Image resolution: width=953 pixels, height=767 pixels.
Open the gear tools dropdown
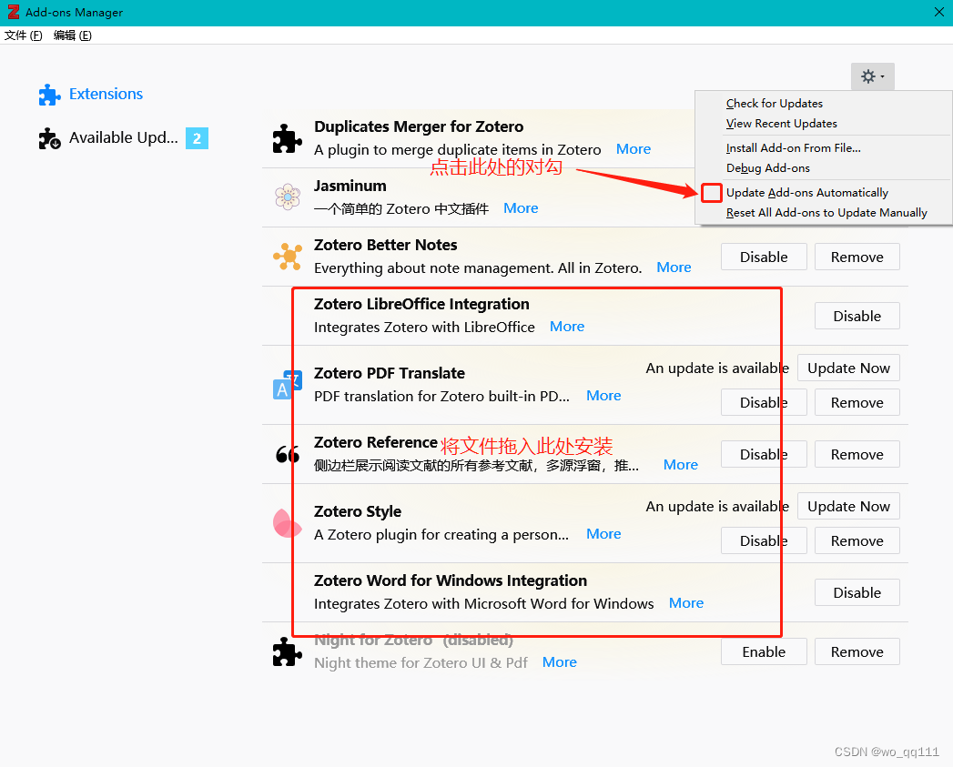pyautogui.click(x=872, y=76)
